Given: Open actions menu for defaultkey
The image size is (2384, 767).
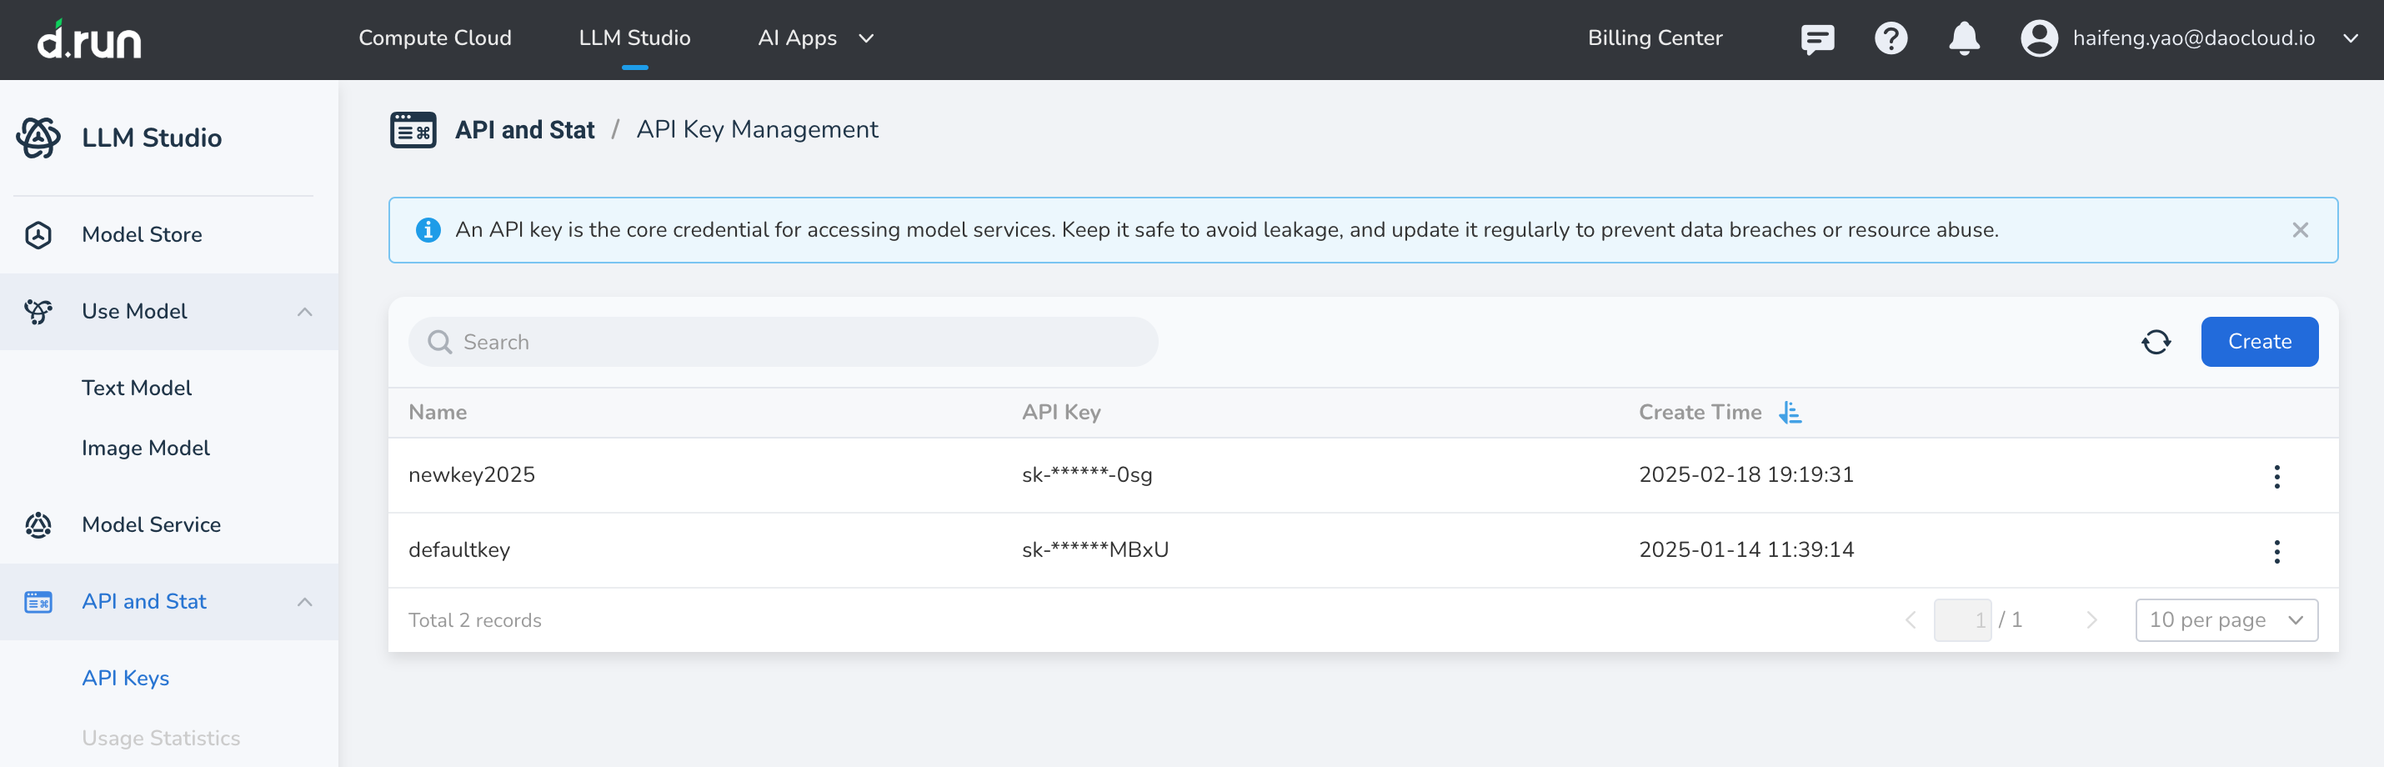Looking at the screenshot, I should click(x=2276, y=551).
